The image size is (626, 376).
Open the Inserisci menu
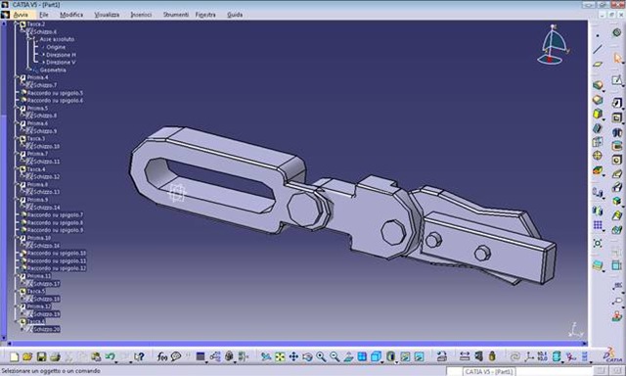141,15
